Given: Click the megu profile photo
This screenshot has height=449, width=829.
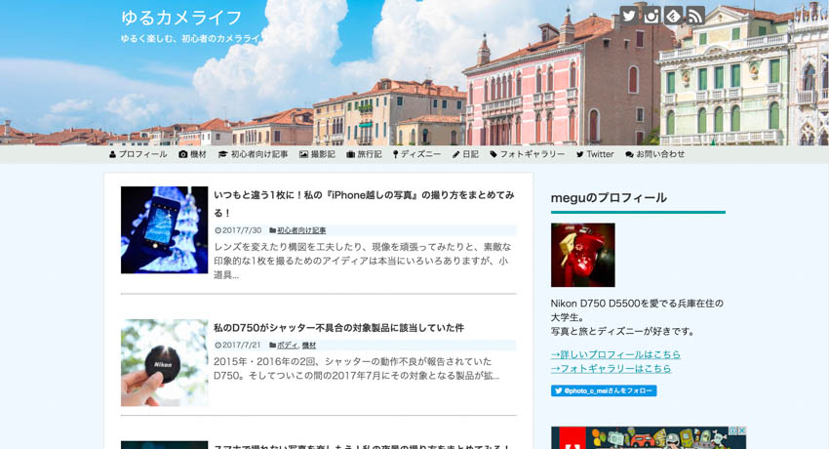Looking at the screenshot, I should click(582, 255).
